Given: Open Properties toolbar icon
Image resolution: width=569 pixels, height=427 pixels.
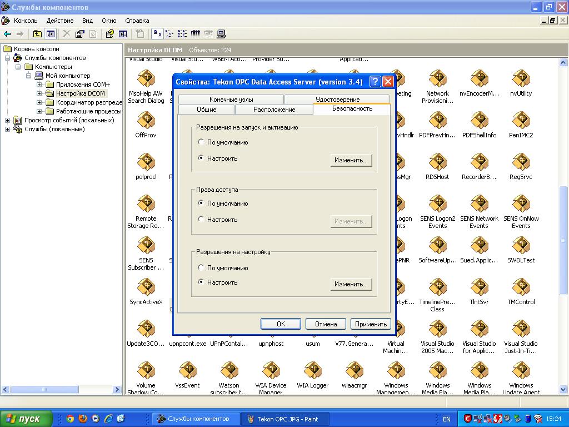Looking at the screenshot, I should [x=80, y=34].
